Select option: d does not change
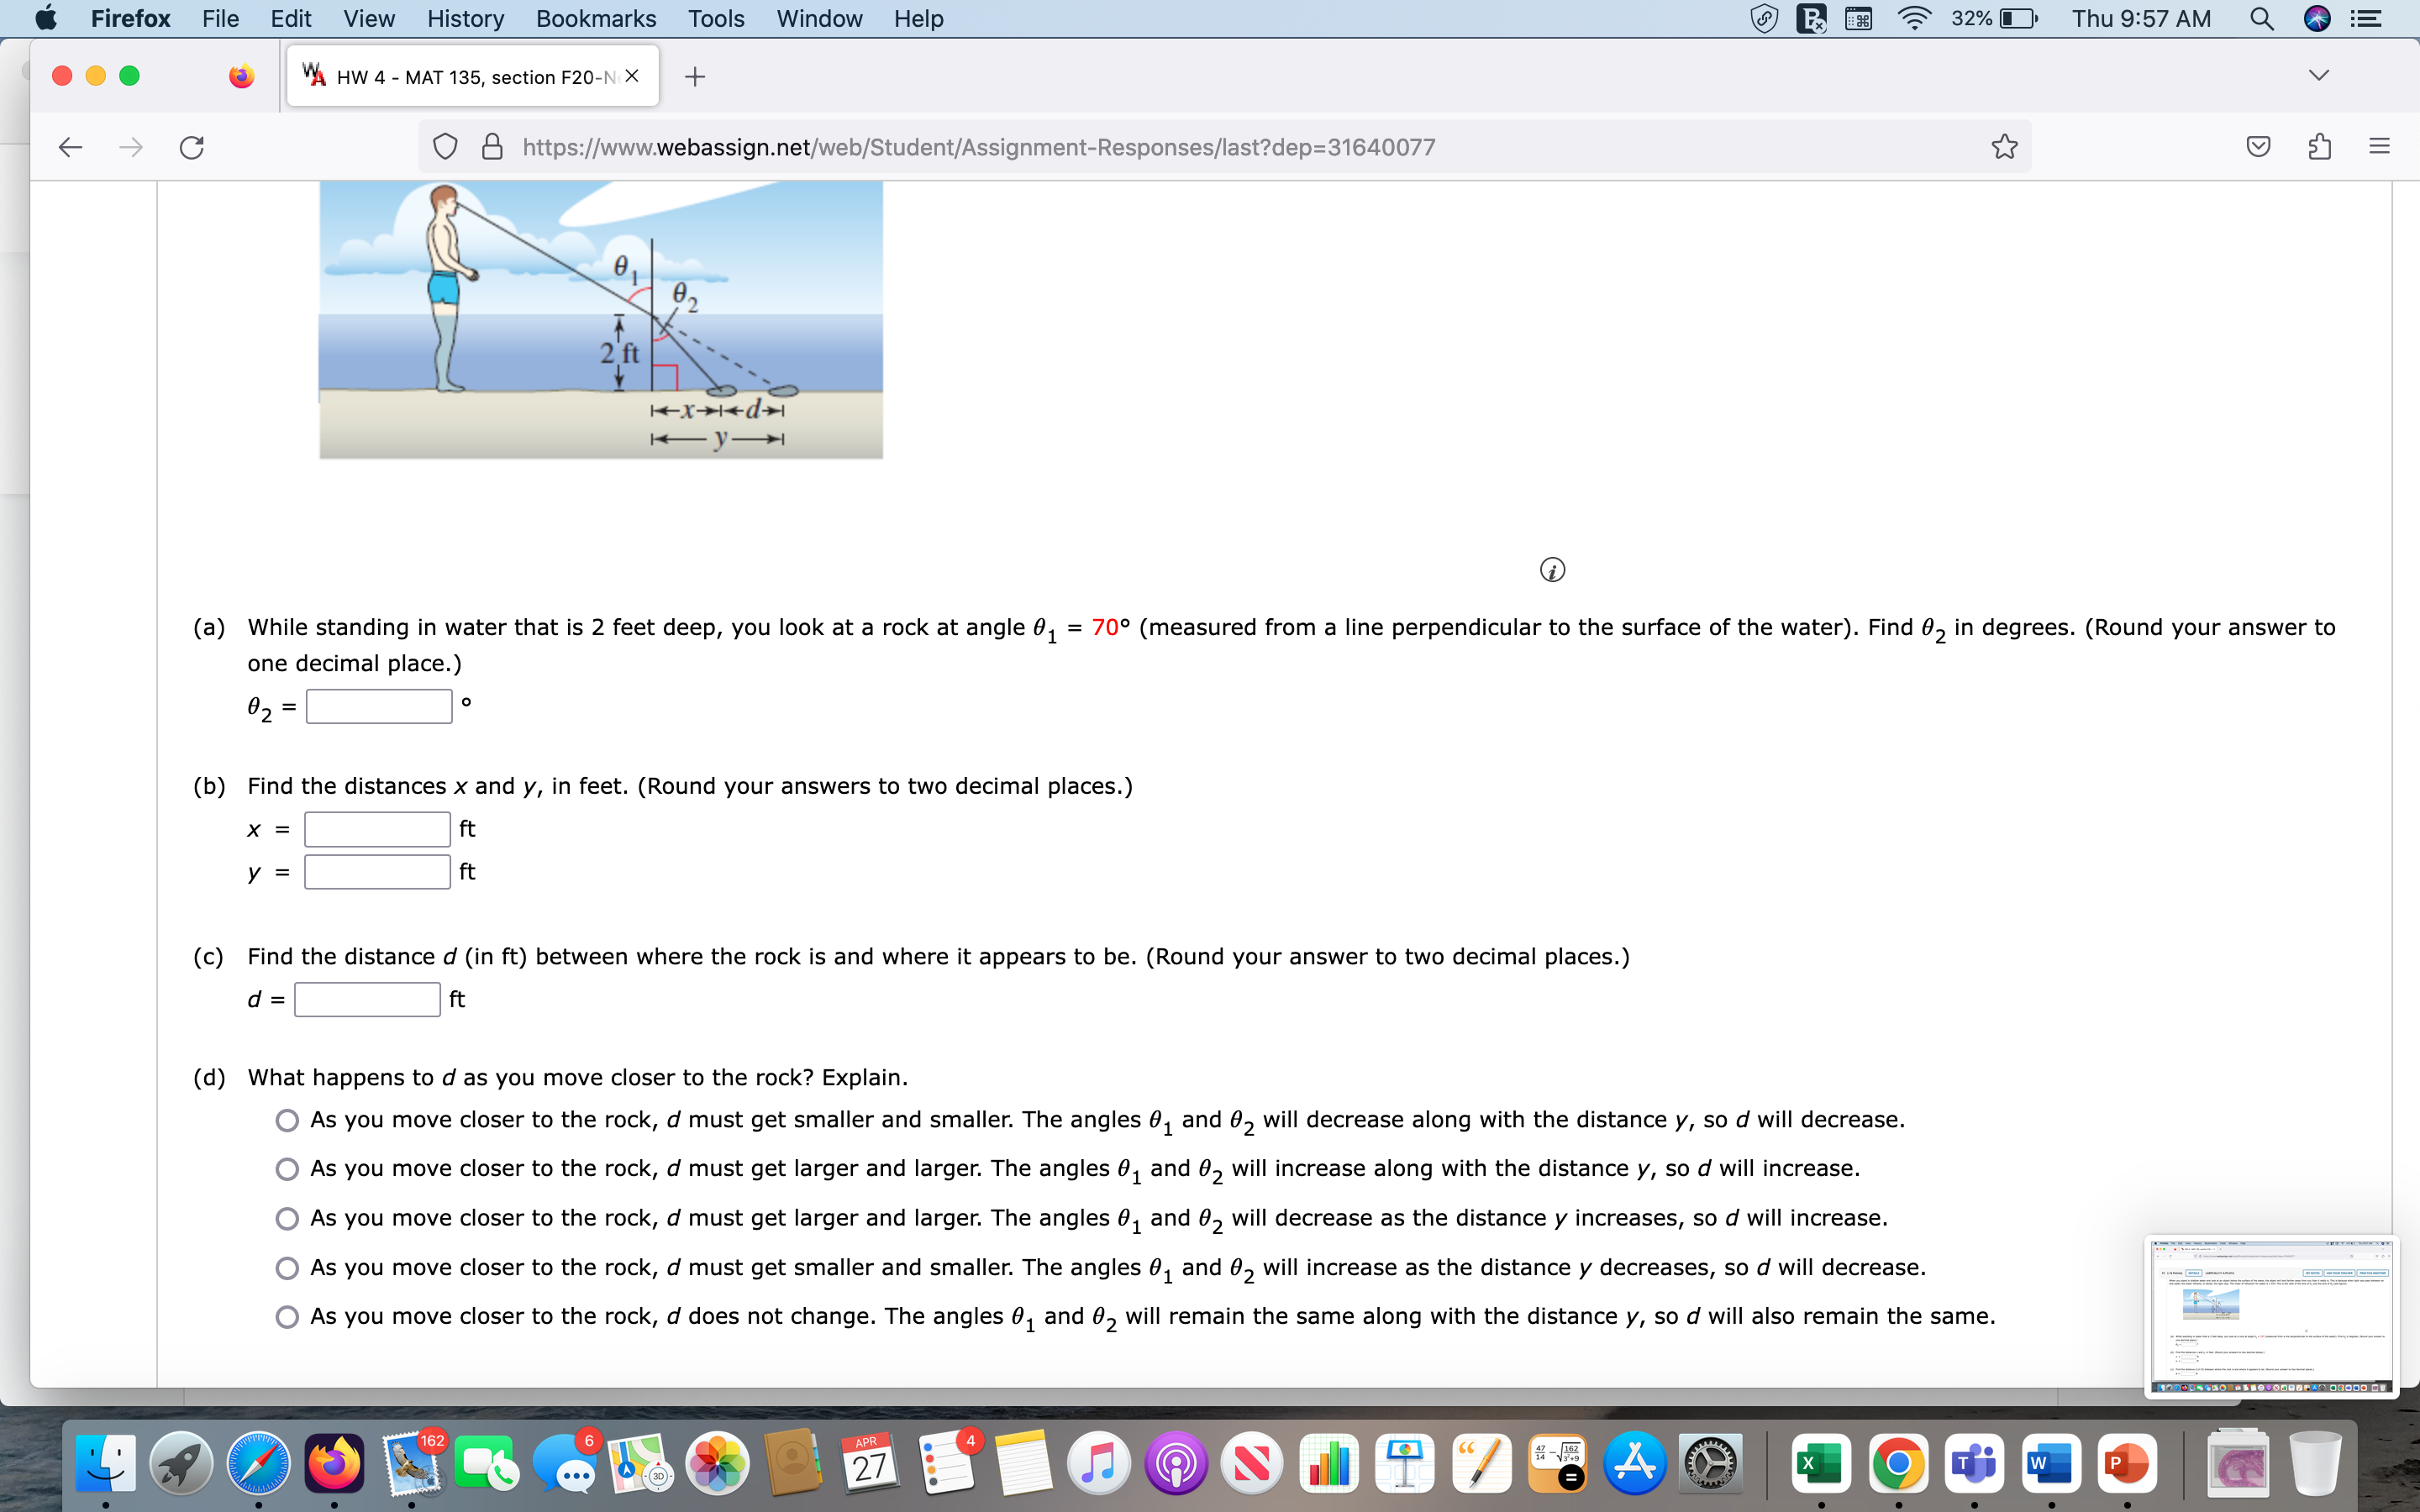The height and width of the screenshot is (1512, 2420). (x=287, y=1317)
